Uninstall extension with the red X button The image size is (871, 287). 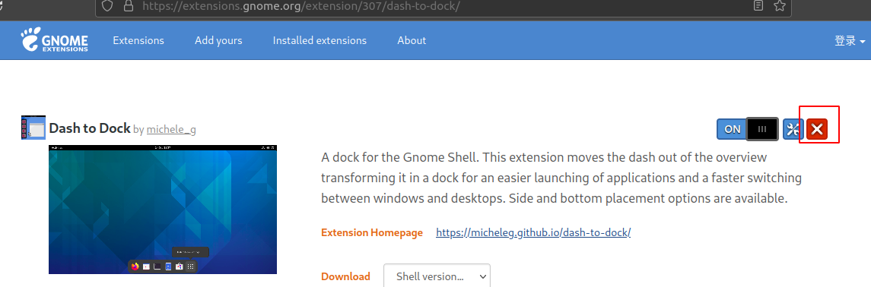(816, 129)
